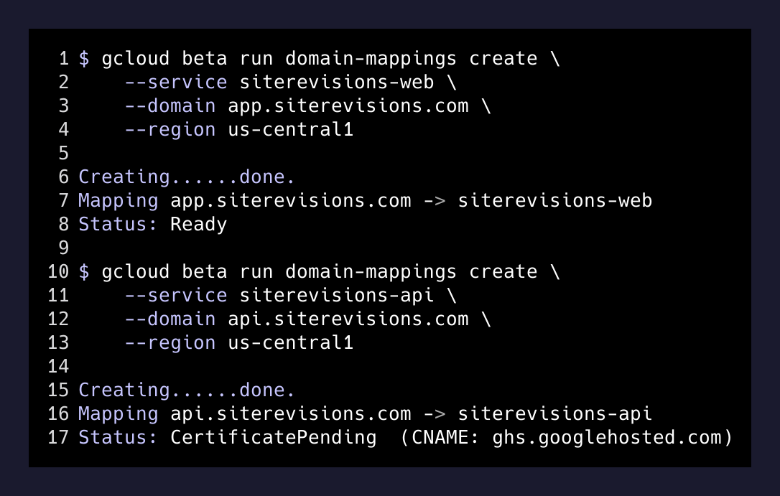Click 'siterevisions-web' after the arrow on line 7

[554, 201]
